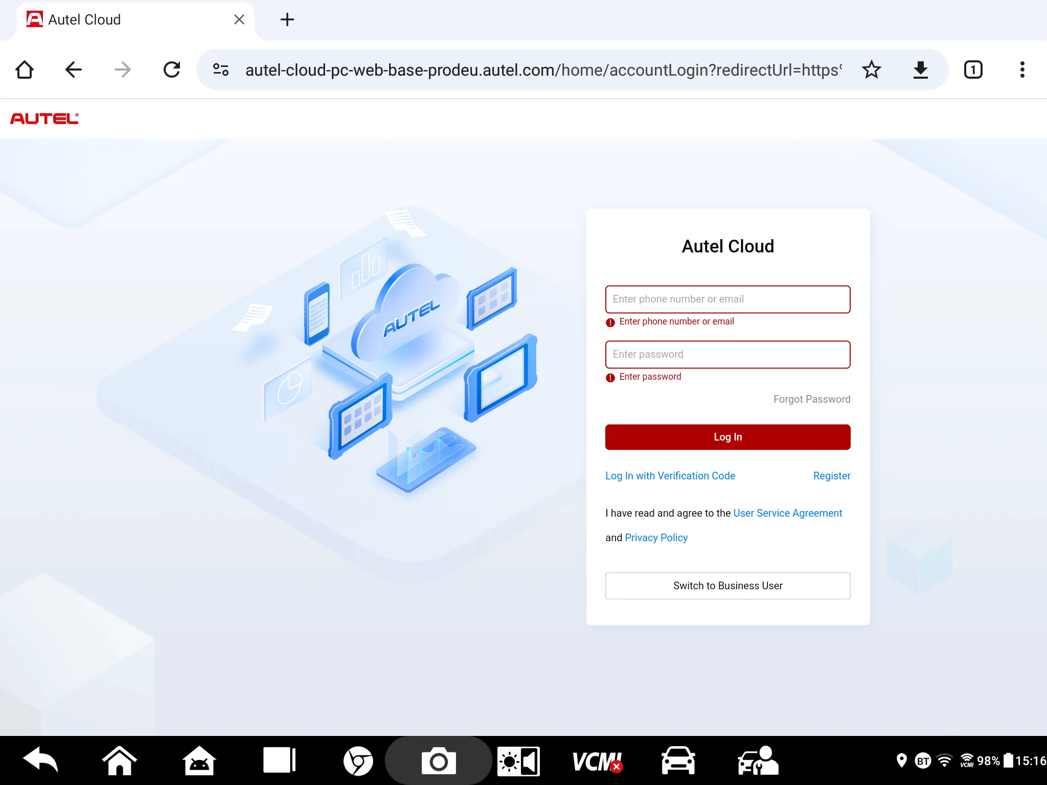Click Switch to Business User button

[727, 586]
